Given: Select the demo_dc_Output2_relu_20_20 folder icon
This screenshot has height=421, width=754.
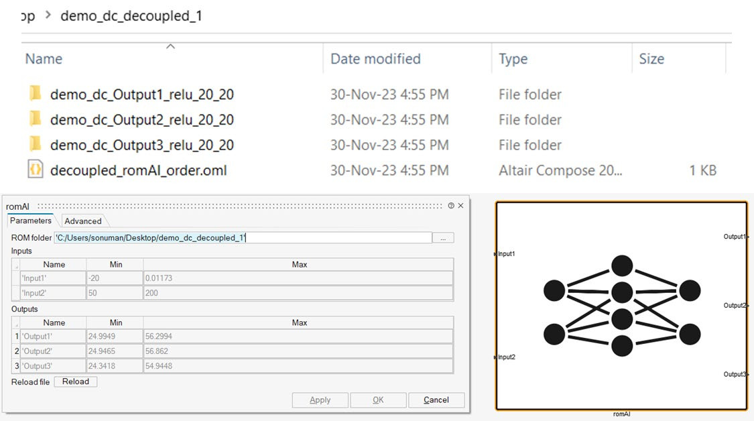Looking at the screenshot, I should 36,119.
